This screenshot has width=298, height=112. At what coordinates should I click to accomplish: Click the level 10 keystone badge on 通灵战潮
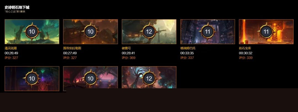pos(32,31)
